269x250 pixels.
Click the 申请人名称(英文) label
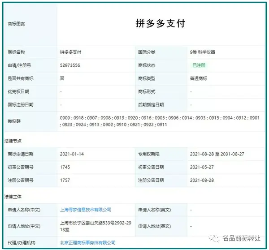(x=155, y=210)
